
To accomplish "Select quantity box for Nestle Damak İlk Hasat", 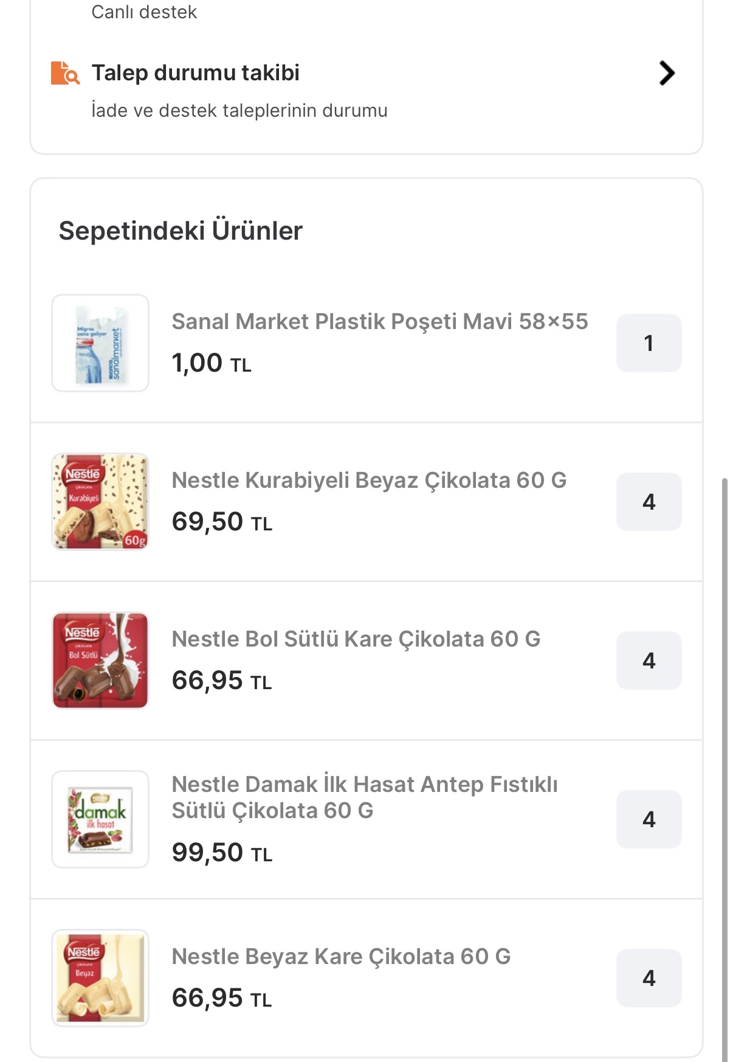I will pos(649,819).
